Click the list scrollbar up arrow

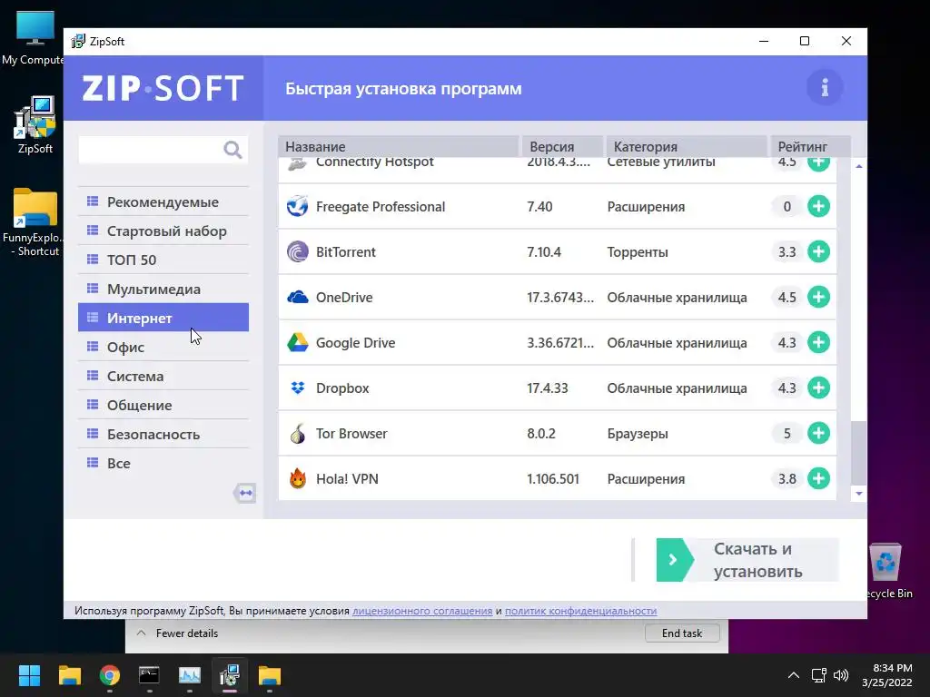[x=859, y=167]
